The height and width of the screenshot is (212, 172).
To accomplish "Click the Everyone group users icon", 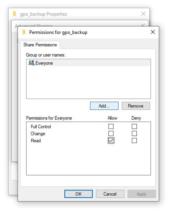I will (x=31, y=63).
